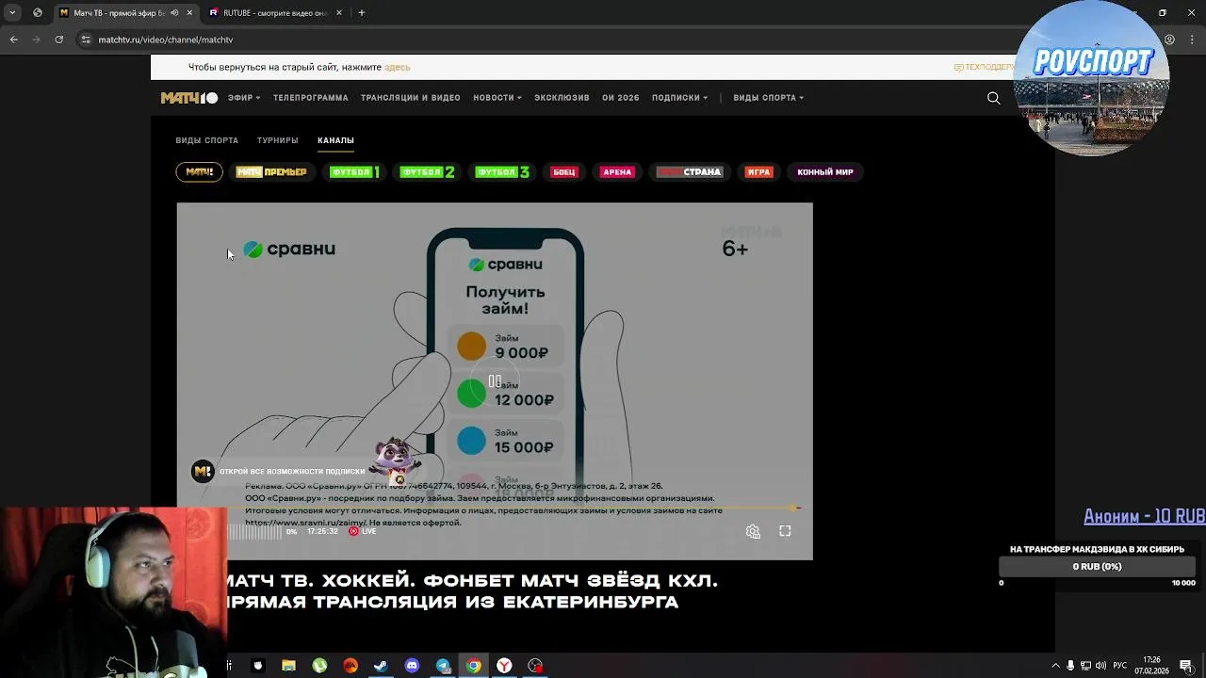The image size is (1206, 678).
Task: Expand the ПОДПИСКИ dropdown
Action: (679, 98)
